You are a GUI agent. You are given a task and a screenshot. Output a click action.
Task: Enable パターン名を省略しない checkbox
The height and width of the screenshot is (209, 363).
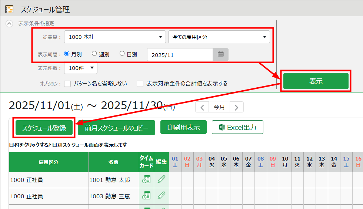67,84
